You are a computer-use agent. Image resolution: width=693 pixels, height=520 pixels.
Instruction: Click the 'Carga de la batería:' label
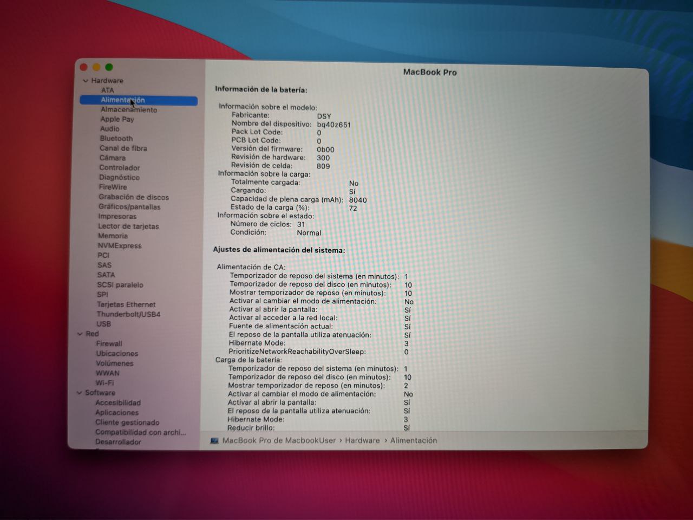tap(249, 360)
